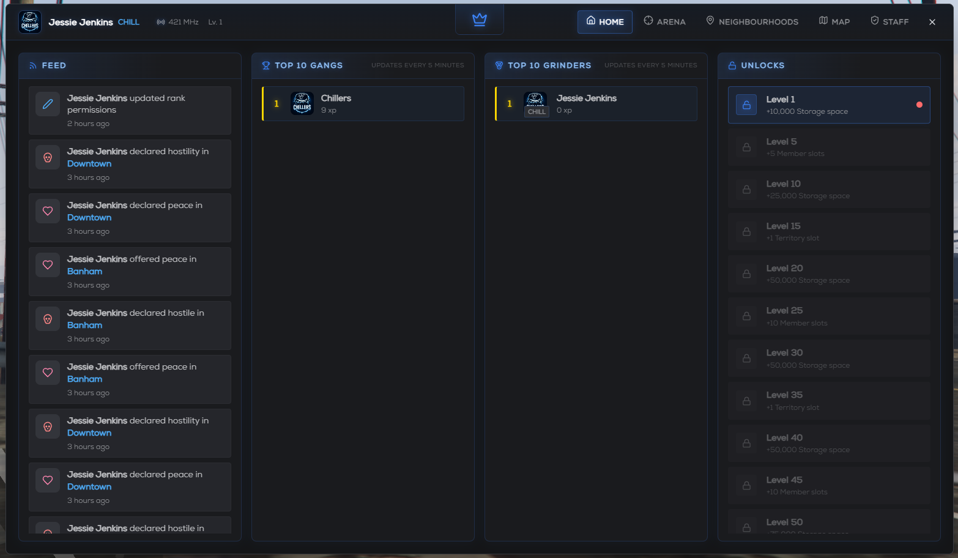Switch to the Arena tab

pos(664,21)
